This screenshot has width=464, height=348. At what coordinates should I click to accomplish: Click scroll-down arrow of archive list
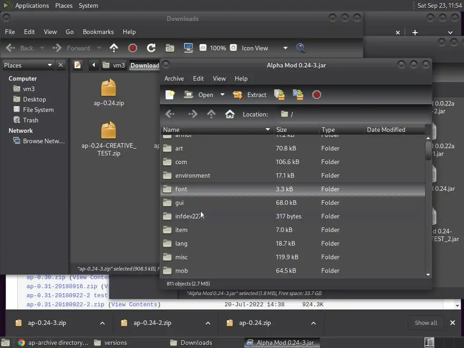[428, 275]
